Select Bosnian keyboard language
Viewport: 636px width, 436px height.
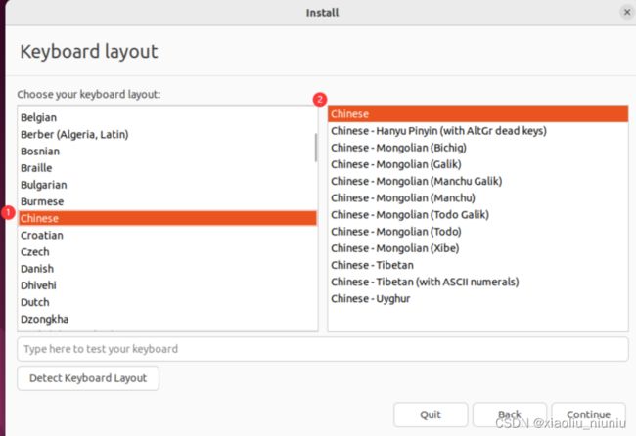click(167, 152)
